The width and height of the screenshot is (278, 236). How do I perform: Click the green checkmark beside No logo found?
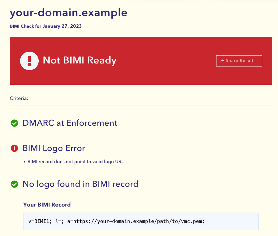(14, 184)
